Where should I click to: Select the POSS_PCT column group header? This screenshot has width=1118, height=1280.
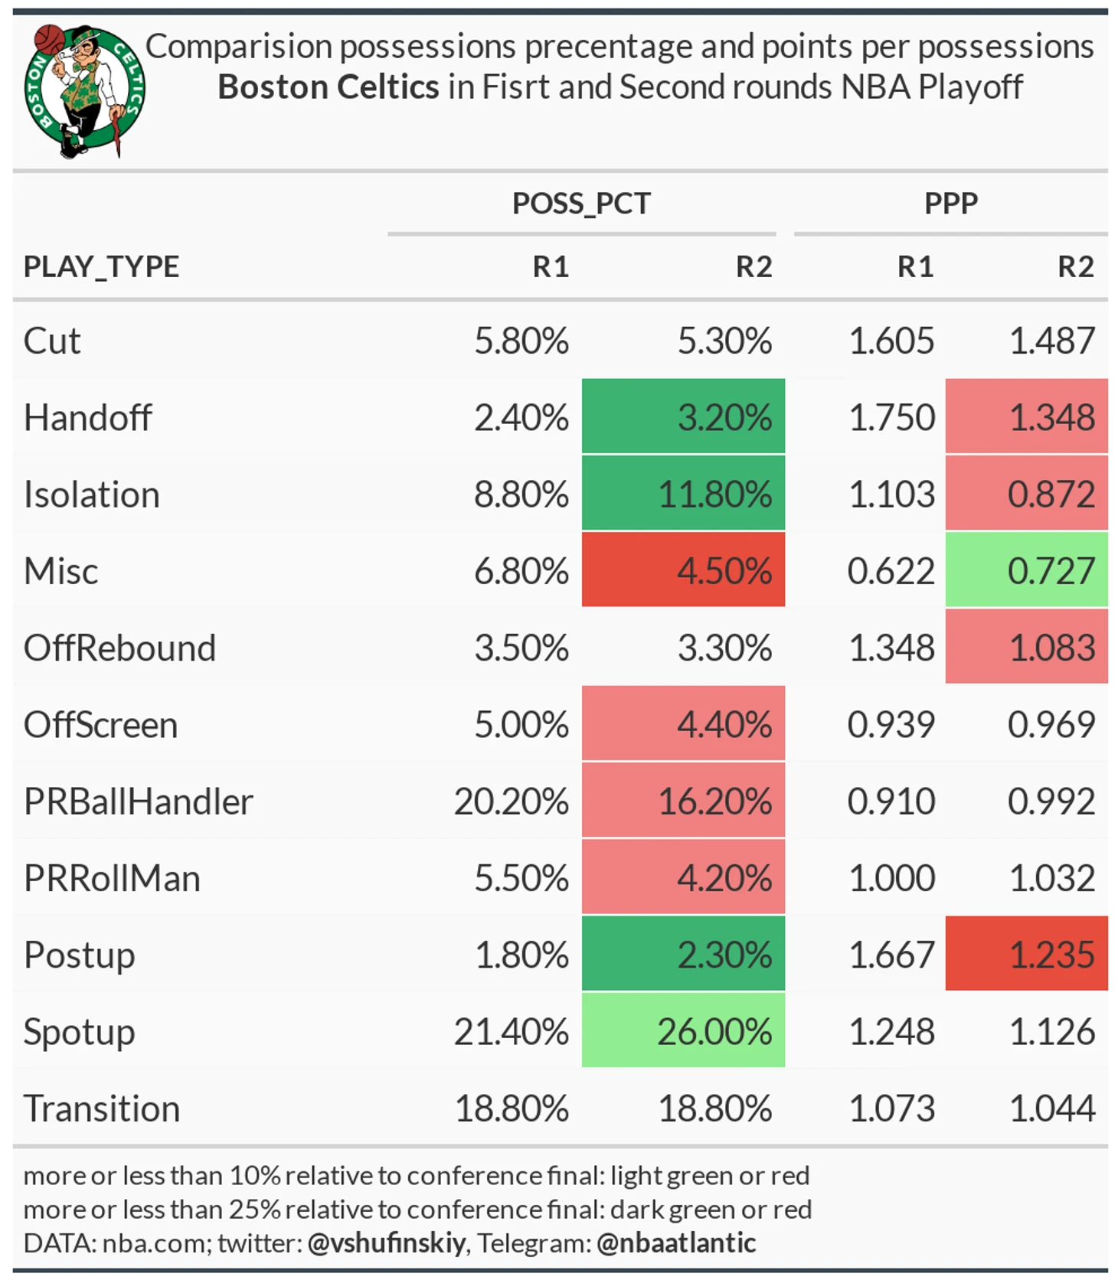tap(581, 204)
